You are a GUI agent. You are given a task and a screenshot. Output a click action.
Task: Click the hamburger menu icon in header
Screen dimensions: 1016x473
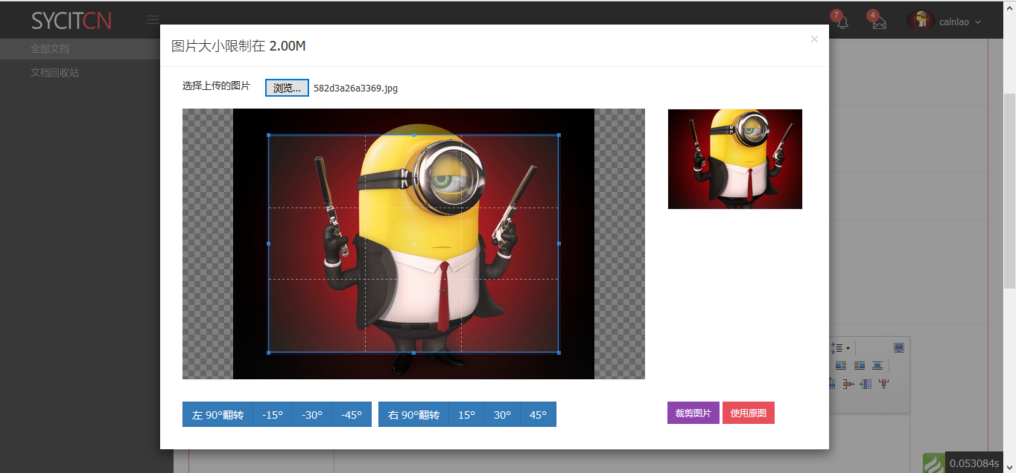(x=153, y=20)
